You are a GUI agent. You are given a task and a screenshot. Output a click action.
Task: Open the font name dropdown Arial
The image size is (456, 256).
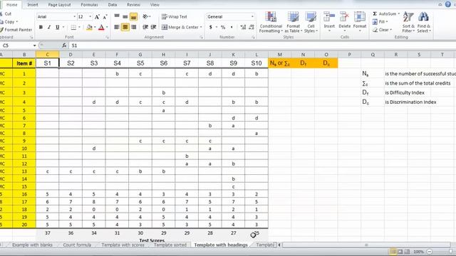[x=74, y=17]
